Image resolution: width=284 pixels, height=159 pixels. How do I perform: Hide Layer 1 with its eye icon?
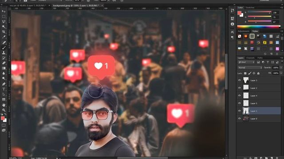tap(240, 111)
